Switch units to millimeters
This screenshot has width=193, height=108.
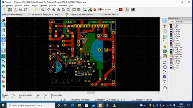pyautogui.click(x=3, y=39)
